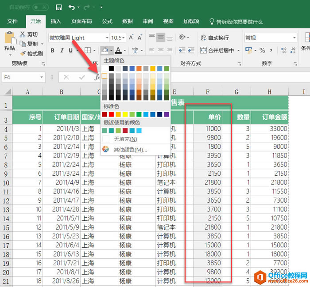Apply bold with the B icon
Viewport: 310px width, 287px height.
coord(52,50)
